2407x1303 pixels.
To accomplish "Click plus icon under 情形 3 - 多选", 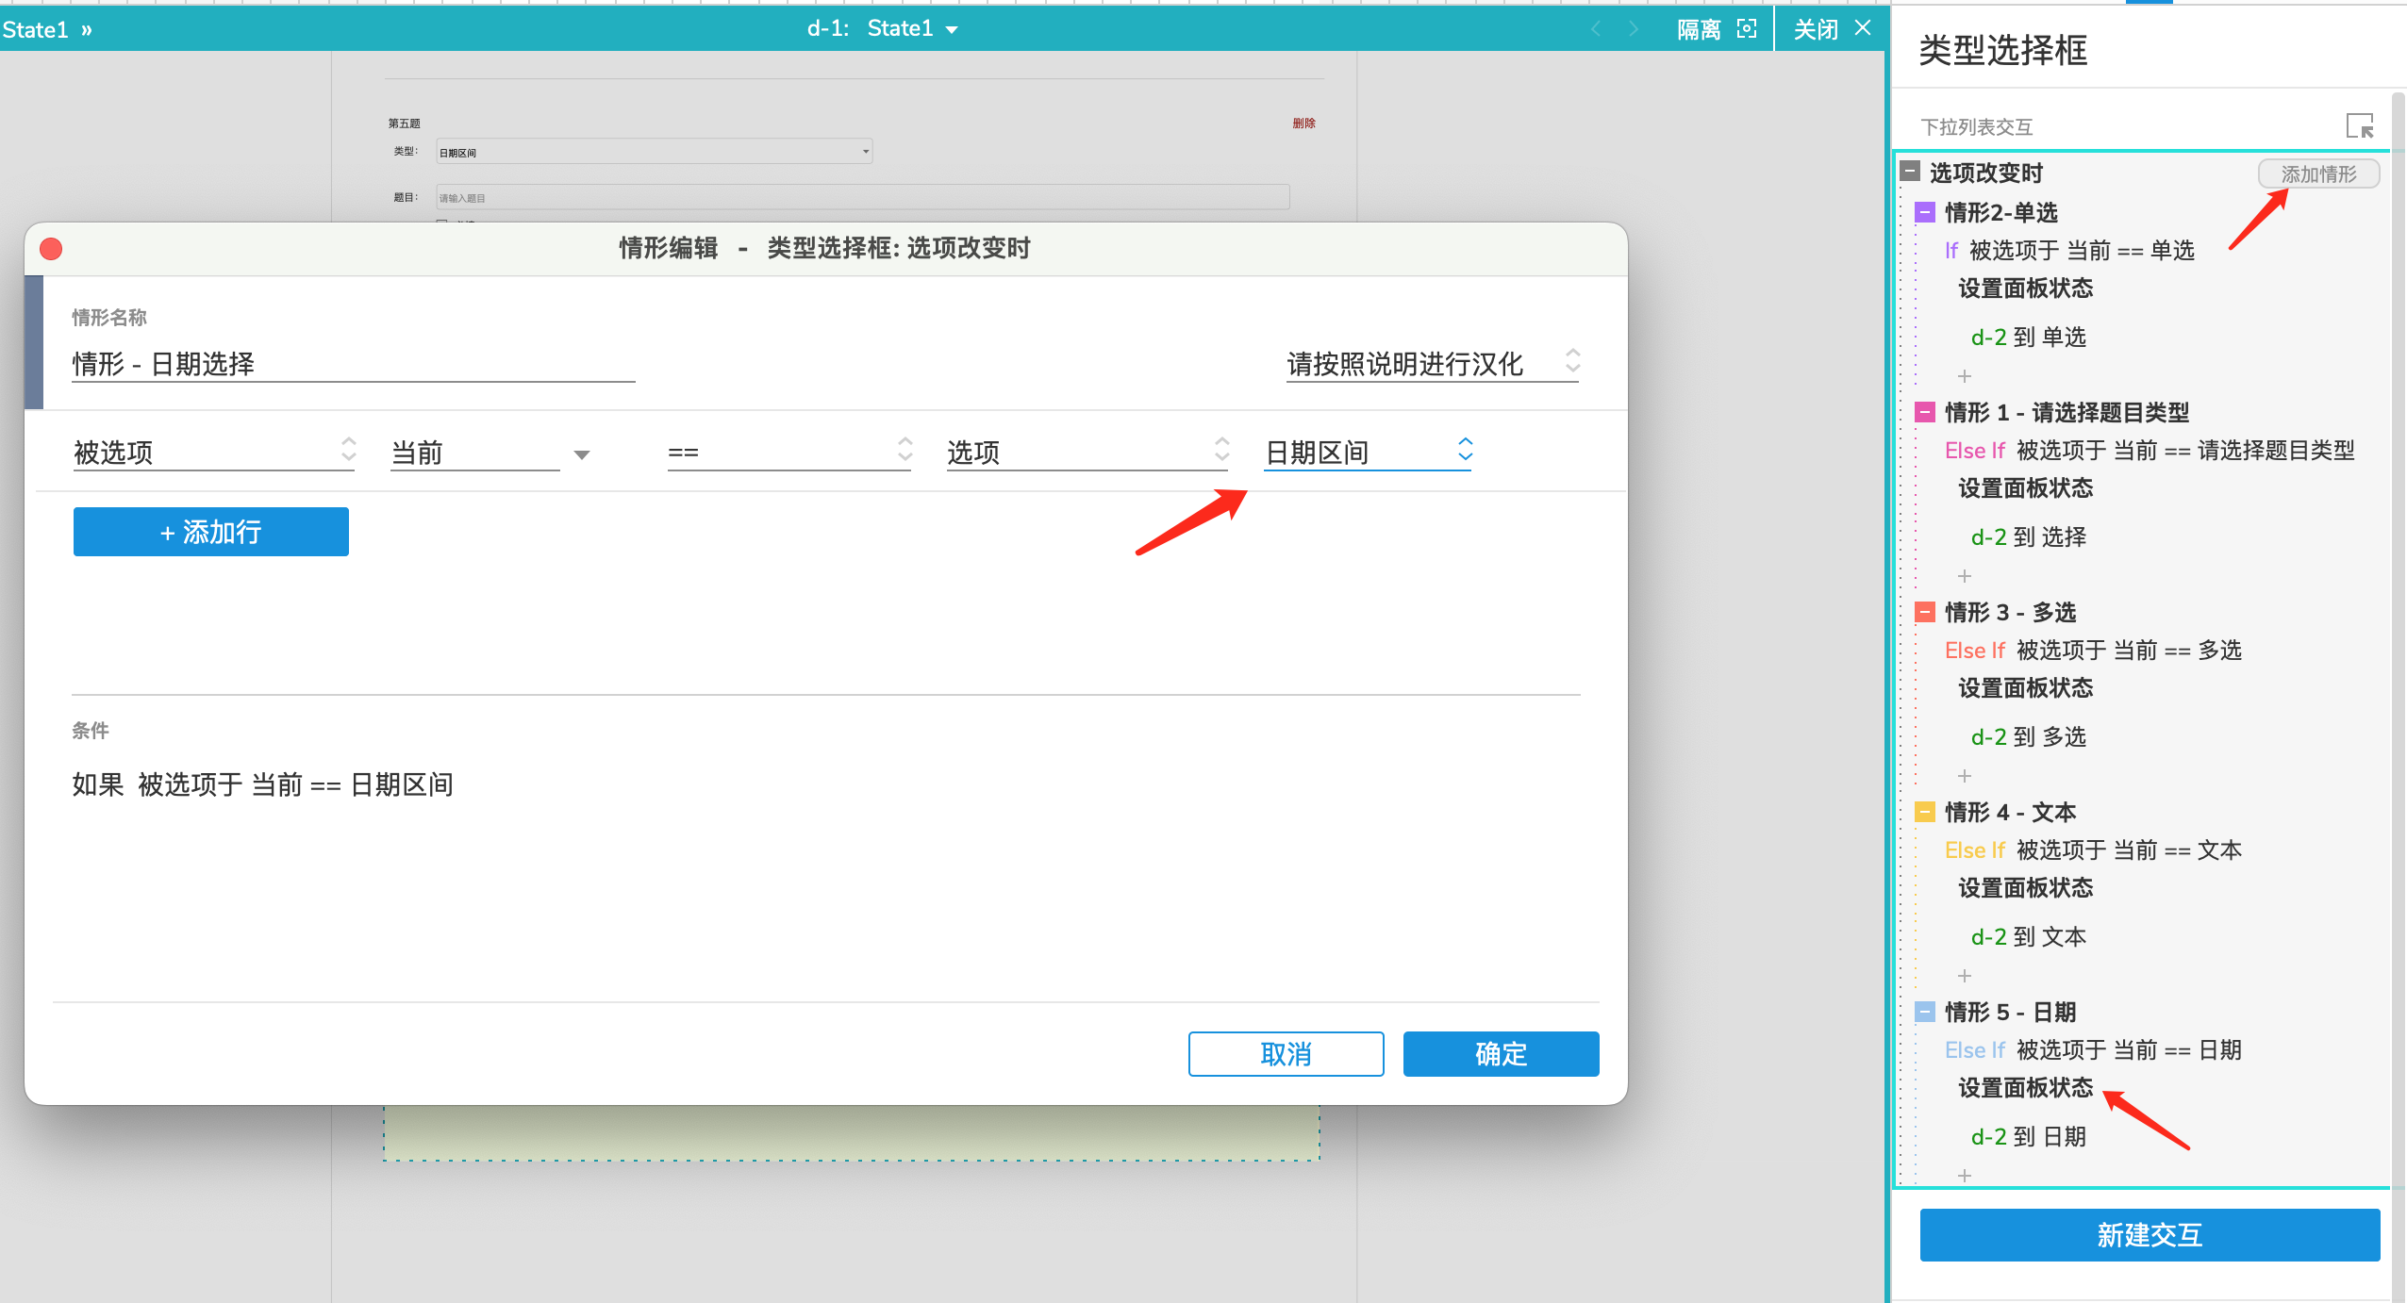I will (x=1965, y=776).
